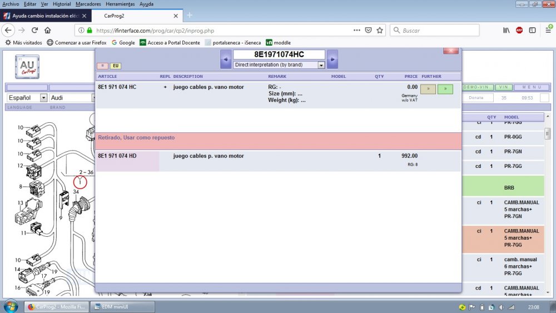Open the volume tray icon
Image resolution: width=556 pixels, height=313 pixels.
tap(501, 307)
